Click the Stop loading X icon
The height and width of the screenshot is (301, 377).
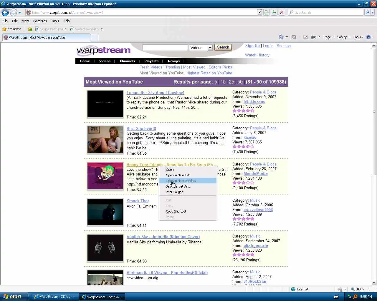282,12
